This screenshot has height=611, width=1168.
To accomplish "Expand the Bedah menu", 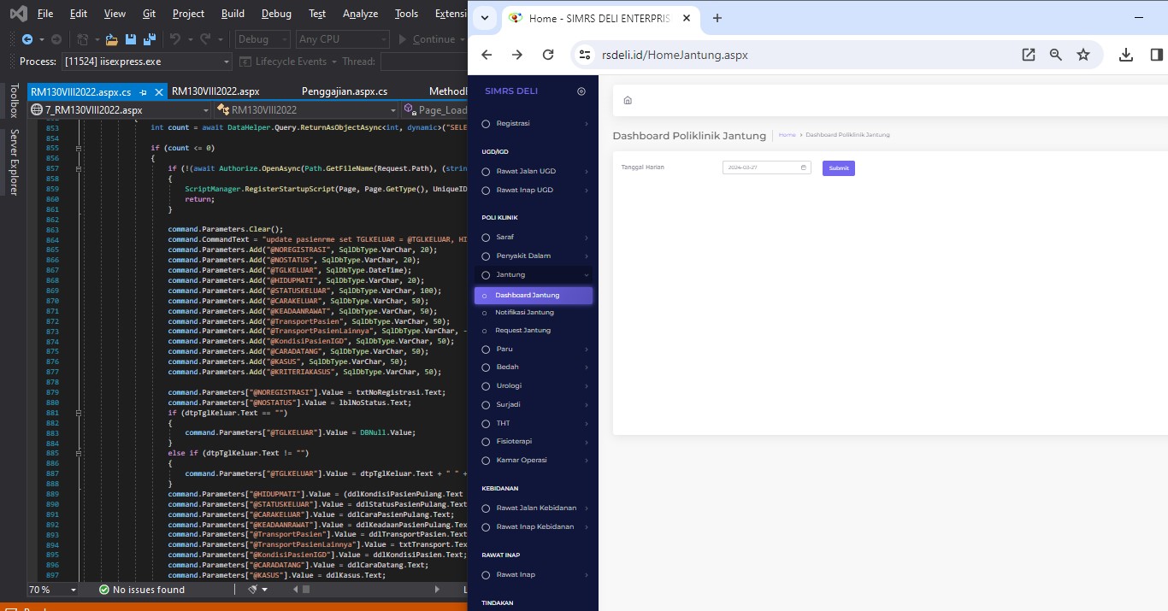I will pyautogui.click(x=534, y=367).
